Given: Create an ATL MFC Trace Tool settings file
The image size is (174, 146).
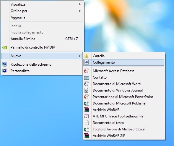Looking at the screenshot, I should [124, 116].
